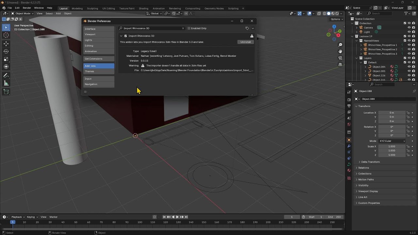Open the Themes preferences section

pyautogui.click(x=99, y=71)
